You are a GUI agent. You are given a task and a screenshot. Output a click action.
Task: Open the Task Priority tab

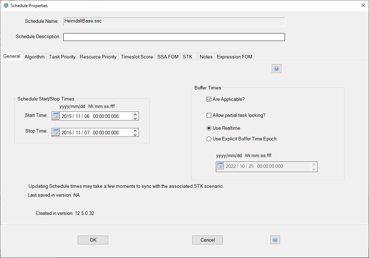pos(62,57)
